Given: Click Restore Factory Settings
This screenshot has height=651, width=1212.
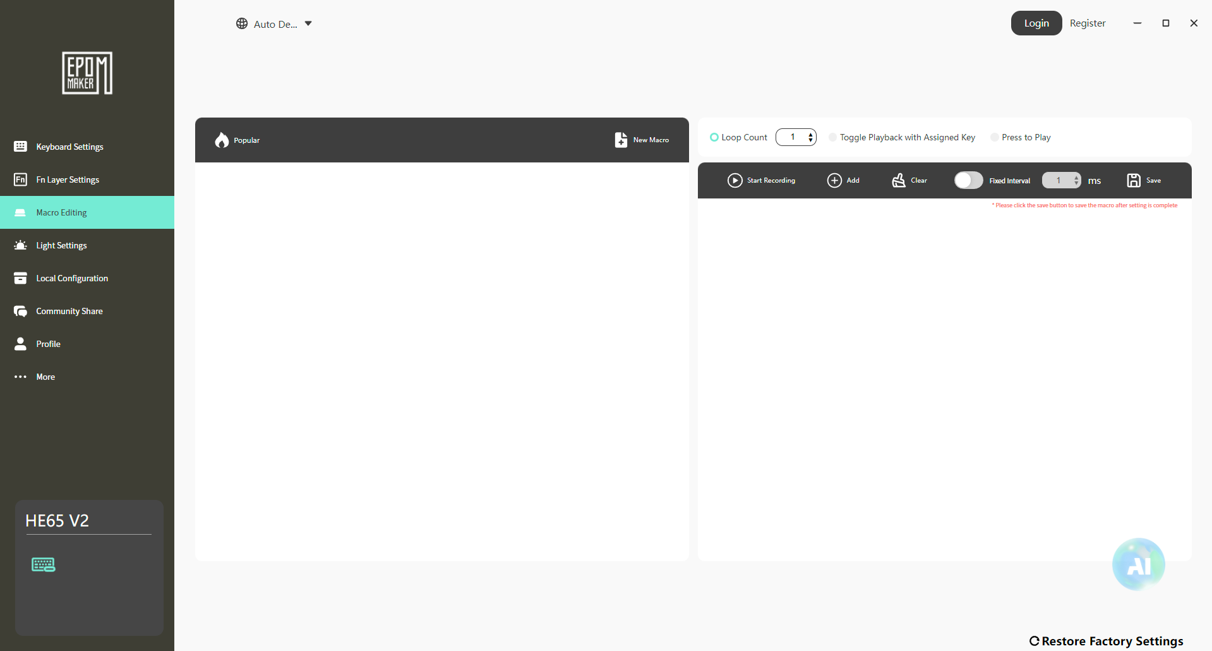Looking at the screenshot, I should (x=1107, y=641).
